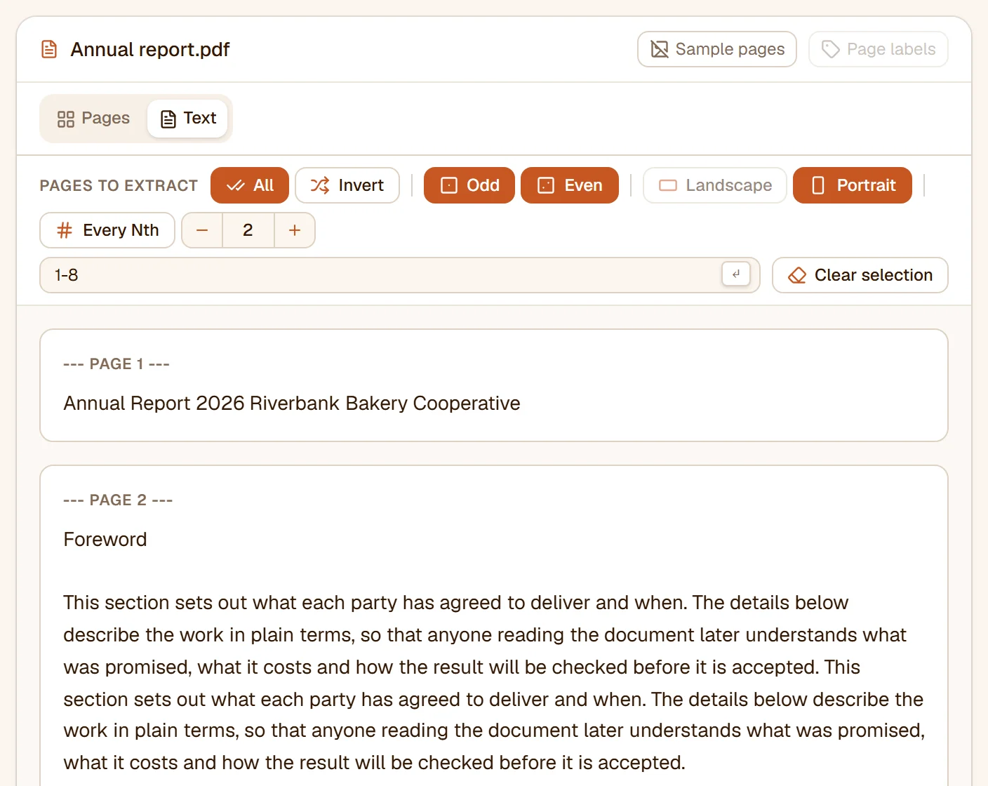Image resolution: width=988 pixels, height=786 pixels.
Task: Click the Foreword heading
Action: point(105,540)
